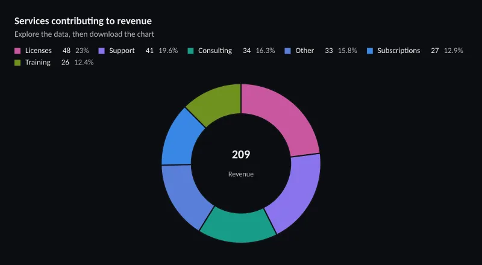Click the Other value 33

pyautogui.click(x=329, y=51)
